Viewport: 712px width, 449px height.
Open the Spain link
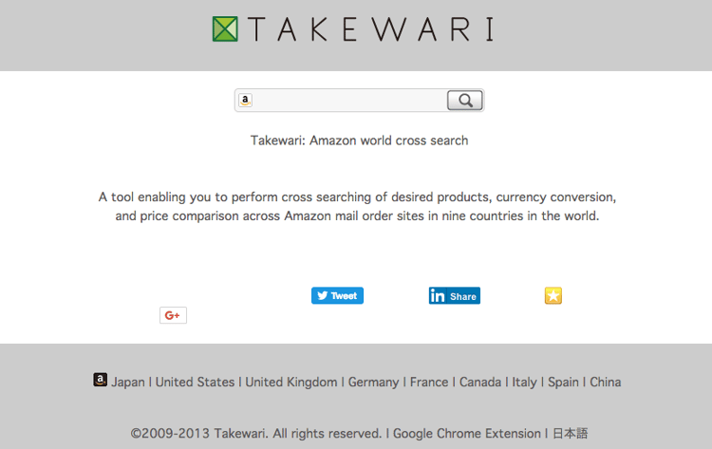(x=563, y=383)
